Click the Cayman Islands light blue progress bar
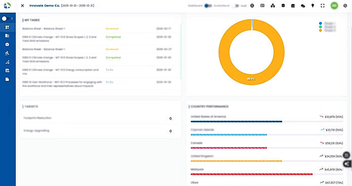Viewport: 352px width, 186px height. coord(229,134)
